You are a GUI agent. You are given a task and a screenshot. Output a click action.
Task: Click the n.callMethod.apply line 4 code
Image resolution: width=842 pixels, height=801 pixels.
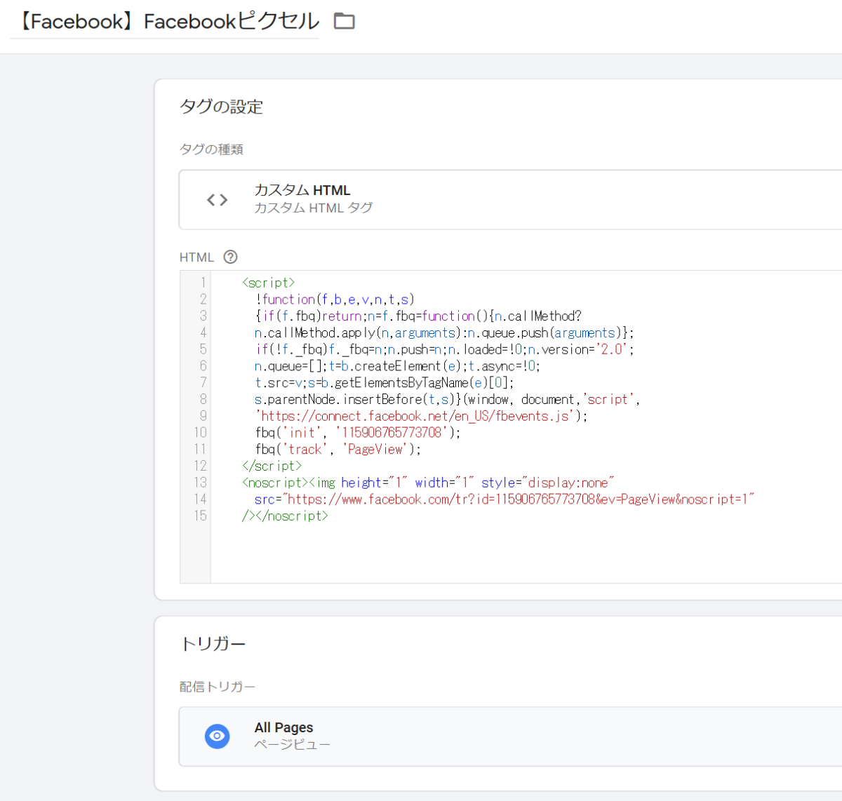(x=444, y=333)
